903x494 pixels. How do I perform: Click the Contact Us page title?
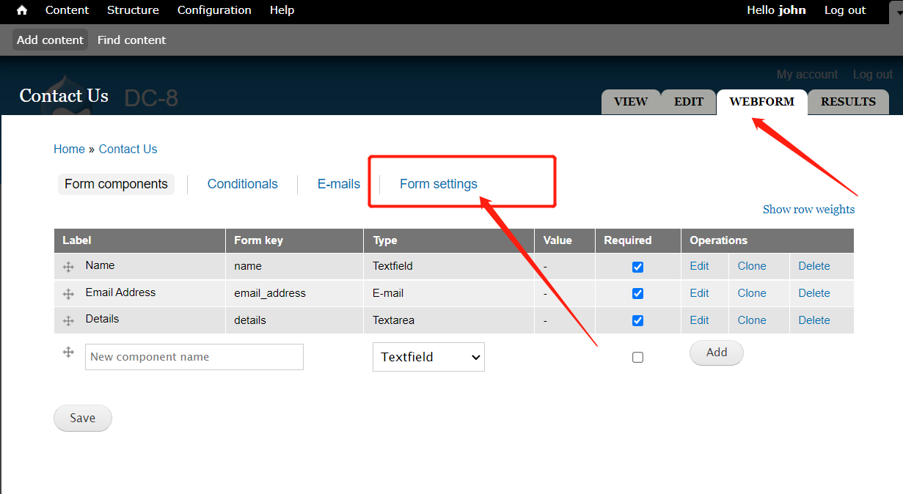pos(64,96)
